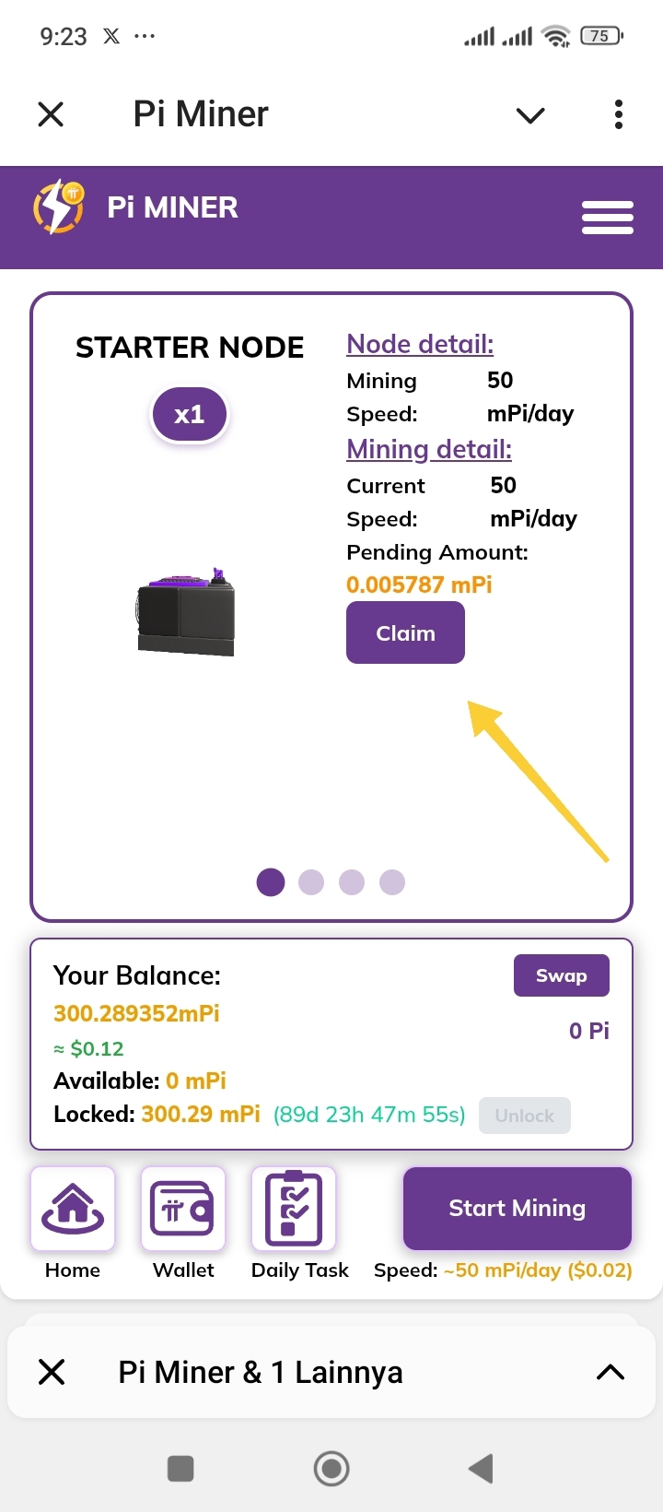Switch to the second node carousel dot
Viewport: 663px width, 1512px height.
click(x=311, y=882)
